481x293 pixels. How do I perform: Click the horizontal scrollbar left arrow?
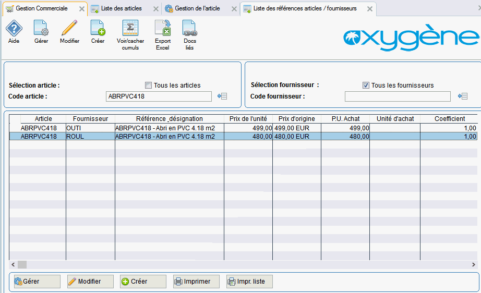click(x=13, y=264)
